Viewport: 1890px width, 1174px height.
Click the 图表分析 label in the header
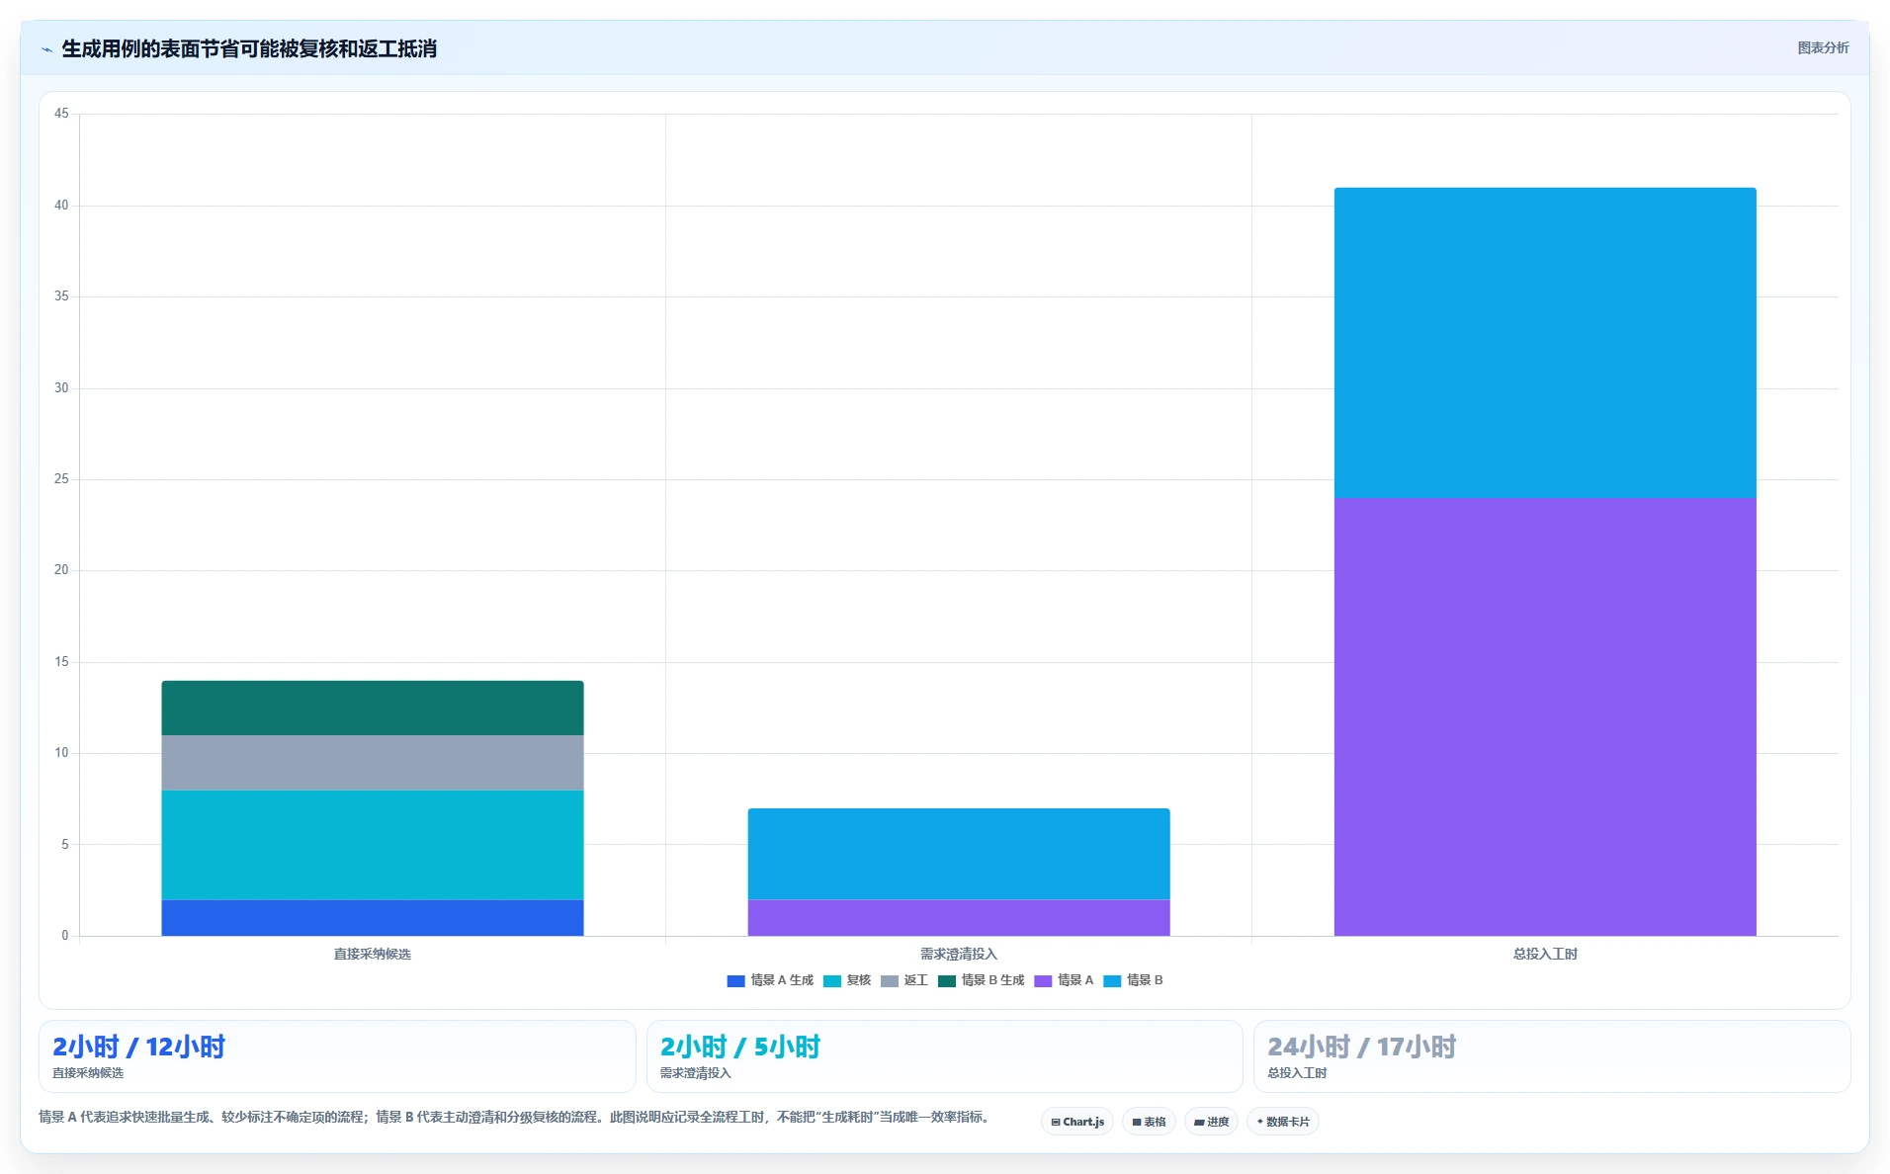1823,47
